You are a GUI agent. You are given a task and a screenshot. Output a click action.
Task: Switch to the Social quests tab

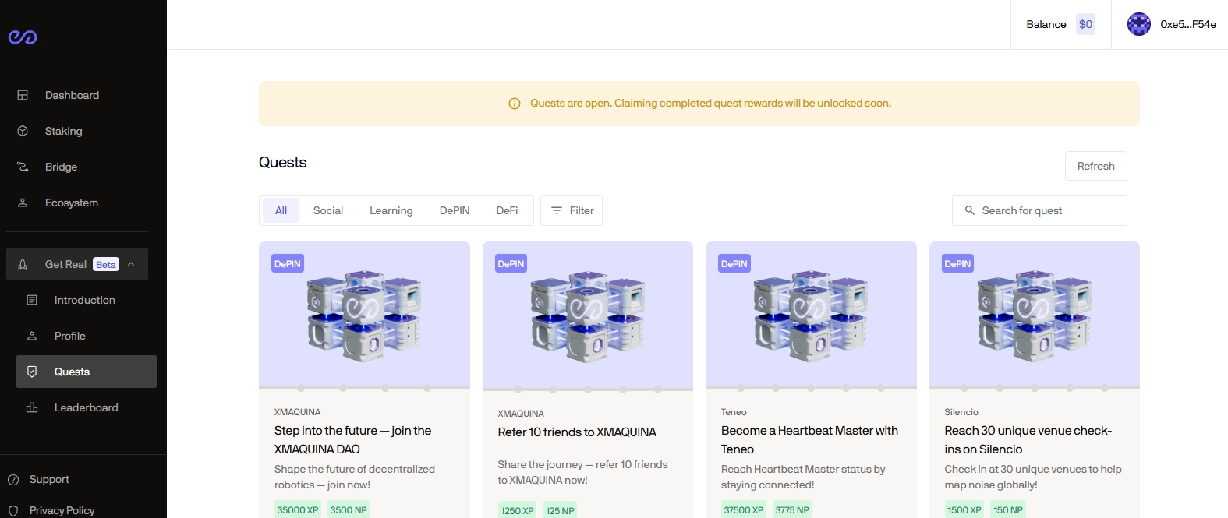tap(327, 210)
